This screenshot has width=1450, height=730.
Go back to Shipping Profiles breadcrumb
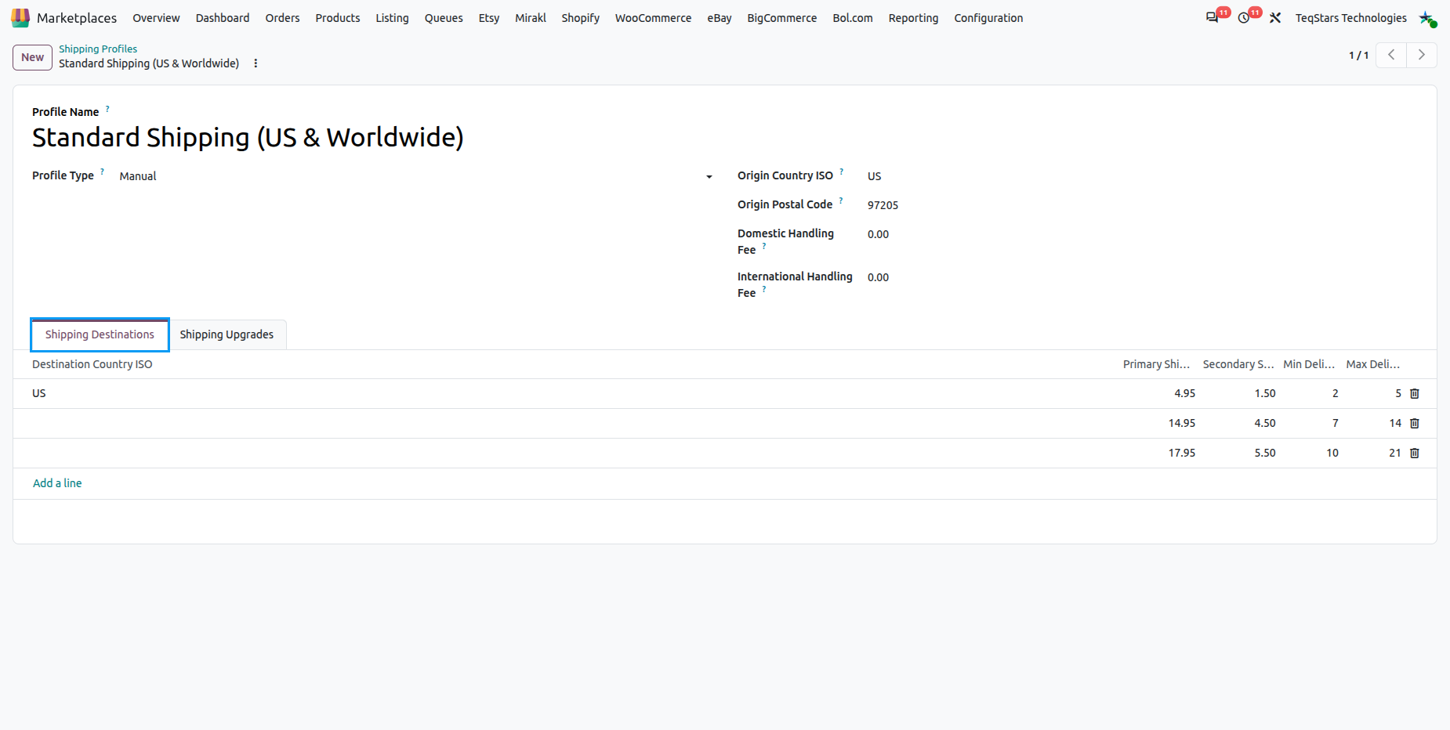[x=98, y=49]
